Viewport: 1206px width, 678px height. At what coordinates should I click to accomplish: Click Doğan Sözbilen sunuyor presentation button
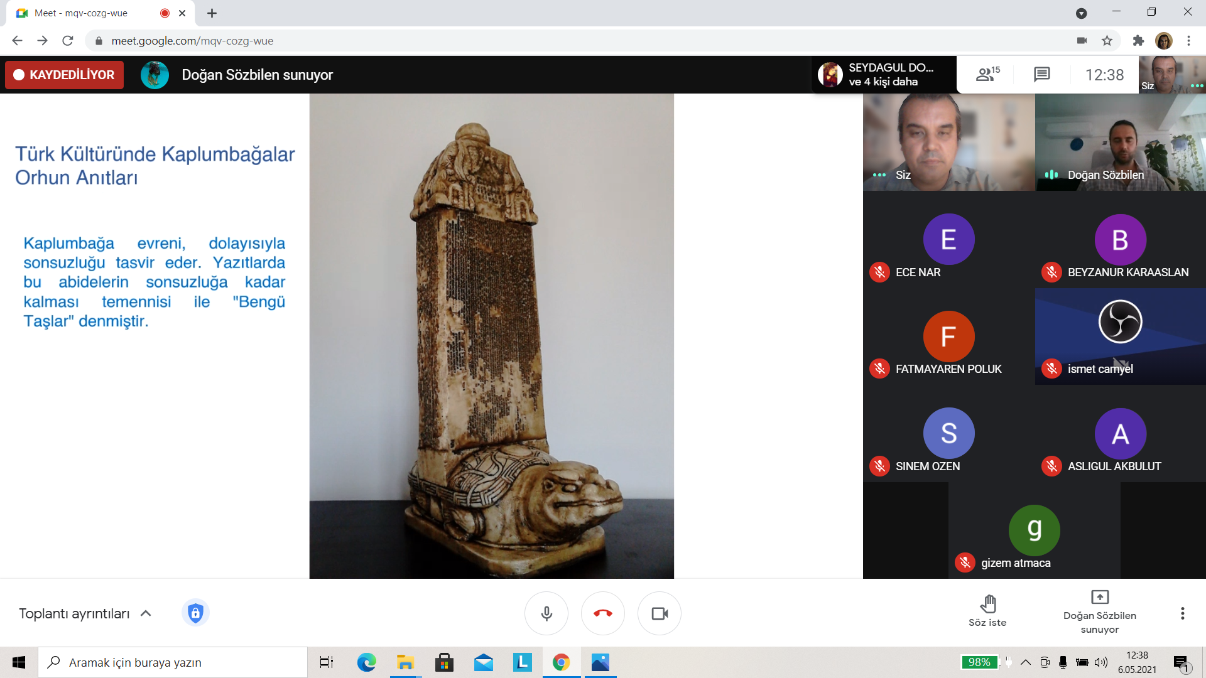(x=1099, y=612)
